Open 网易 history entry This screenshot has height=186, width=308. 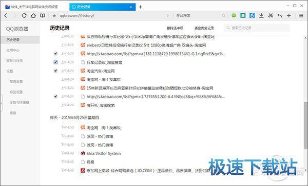pyautogui.click(x=90, y=162)
